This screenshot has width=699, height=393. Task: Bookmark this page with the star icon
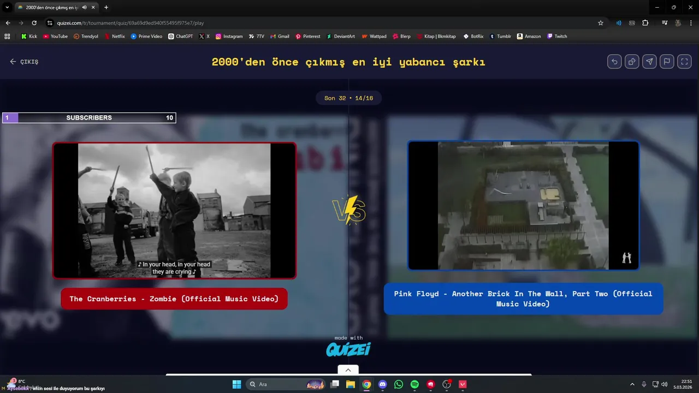pyautogui.click(x=601, y=23)
